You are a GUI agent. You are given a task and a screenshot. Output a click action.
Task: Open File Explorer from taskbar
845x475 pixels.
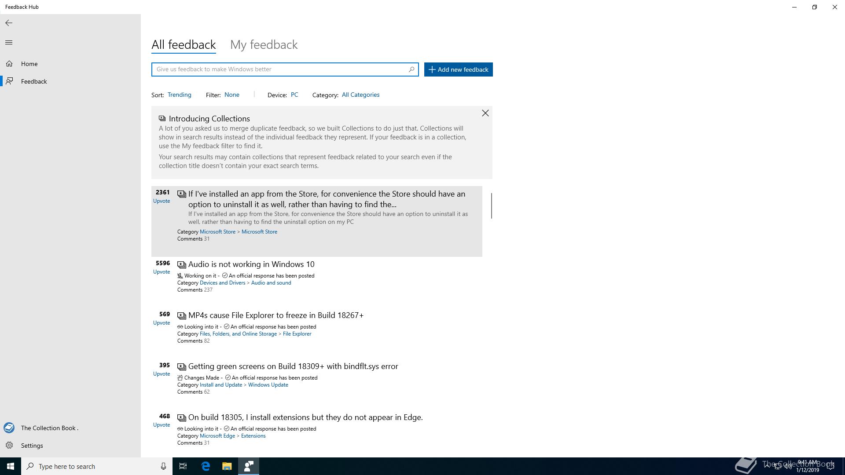click(x=227, y=466)
